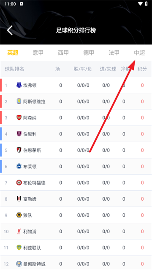Switch to the 中超 tab
The width and height of the screenshot is (152, 270).
[x=139, y=53]
